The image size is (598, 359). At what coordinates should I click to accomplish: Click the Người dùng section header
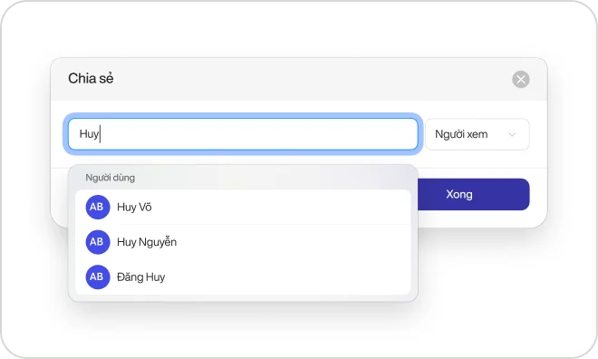pos(110,178)
